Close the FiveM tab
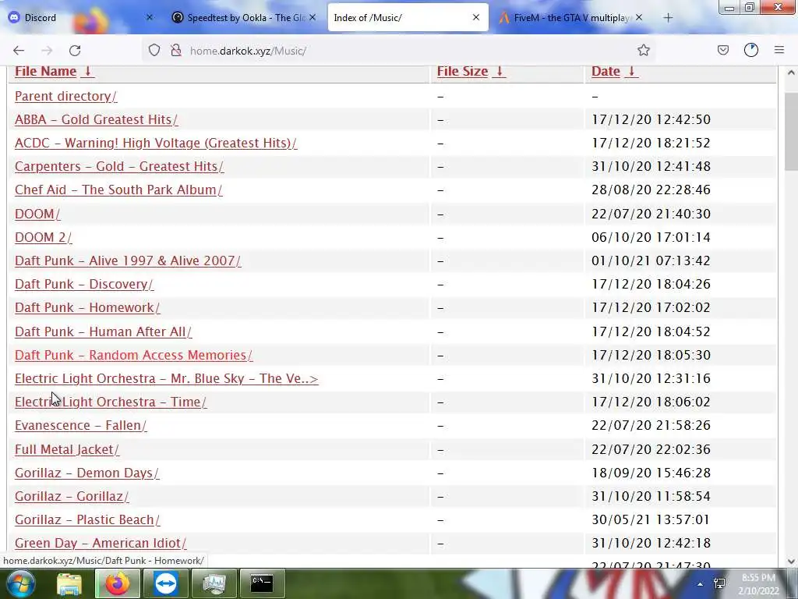This screenshot has height=599, width=798. pyautogui.click(x=639, y=17)
